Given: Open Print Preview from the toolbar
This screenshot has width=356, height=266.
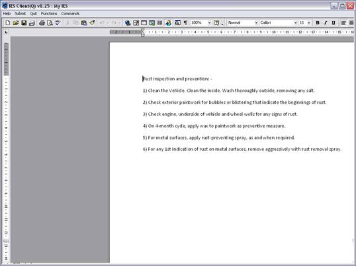Looking at the screenshot, I should pyautogui.click(x=50, y=22).
